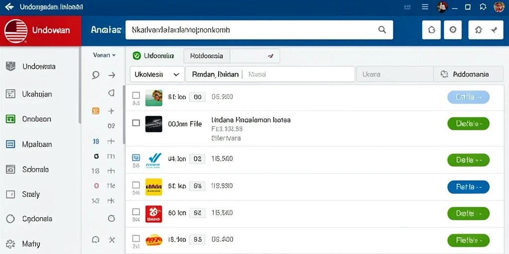Image resolution: width=509 pixels, height=254 pixels.
Task: Click the chat bubble icon in second column
Action: [95, 75]
